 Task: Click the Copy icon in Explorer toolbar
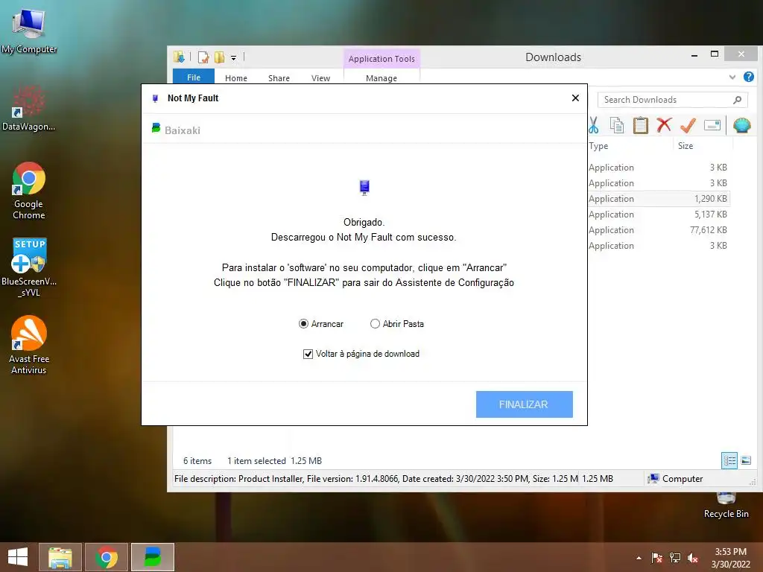(x=616, y=125)
